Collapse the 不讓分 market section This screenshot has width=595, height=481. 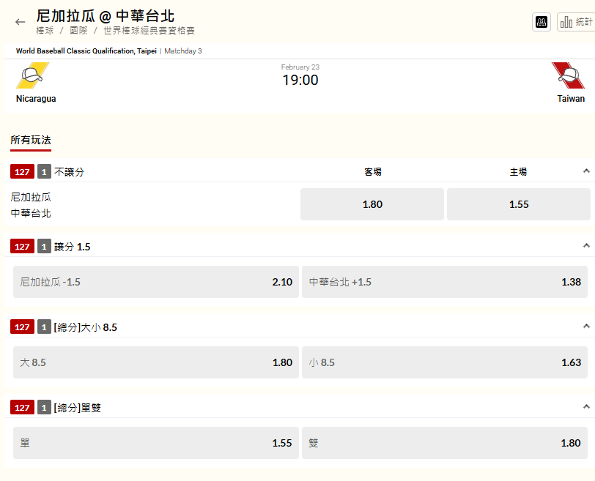(586, 171)
